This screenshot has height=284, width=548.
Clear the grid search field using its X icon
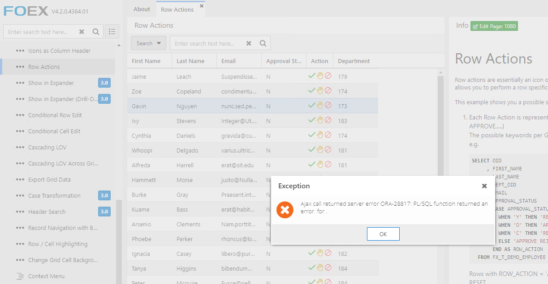click(x=249, y=43)
